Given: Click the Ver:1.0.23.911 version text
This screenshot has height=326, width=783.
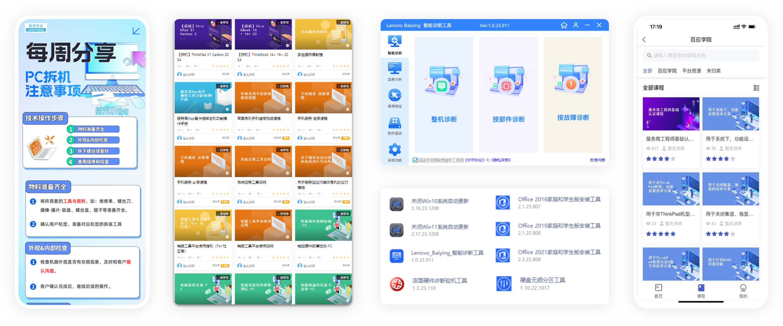Looking at the screenshot, I should click(x=494, y=25).
